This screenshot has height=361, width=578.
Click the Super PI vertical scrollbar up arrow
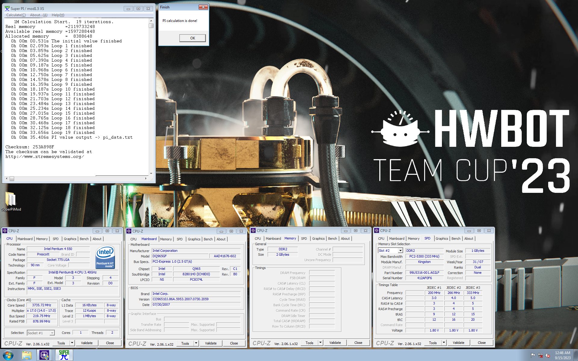coord(151,21)
